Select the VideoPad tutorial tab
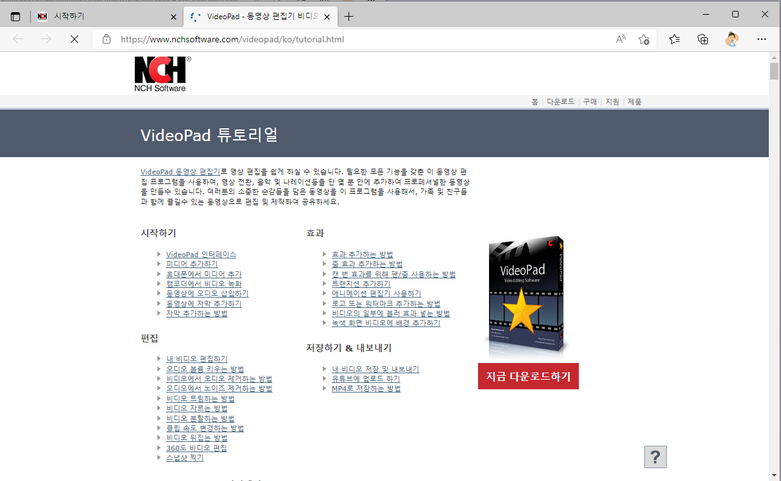781x481 pixels. [261, 17]
